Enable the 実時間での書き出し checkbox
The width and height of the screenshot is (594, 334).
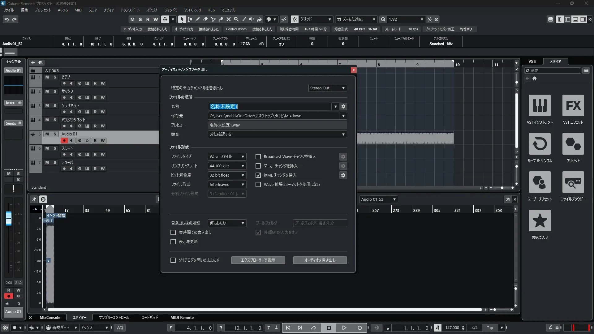[173, 232]
